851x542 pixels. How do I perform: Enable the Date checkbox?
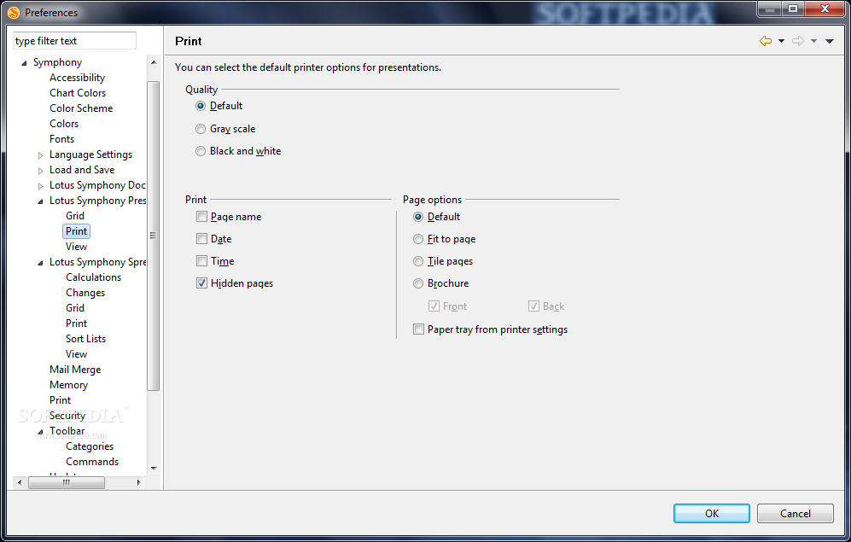coord(202,239)
